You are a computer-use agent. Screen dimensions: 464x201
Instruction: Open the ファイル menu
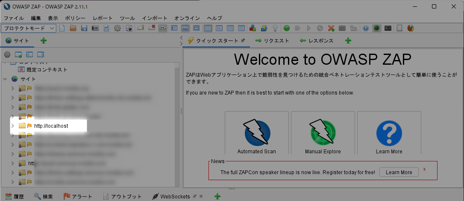[14, 18]
